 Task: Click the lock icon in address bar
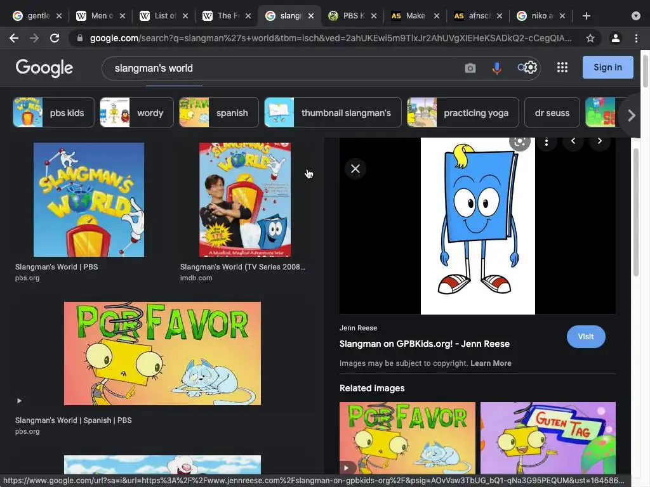[80, 38]
